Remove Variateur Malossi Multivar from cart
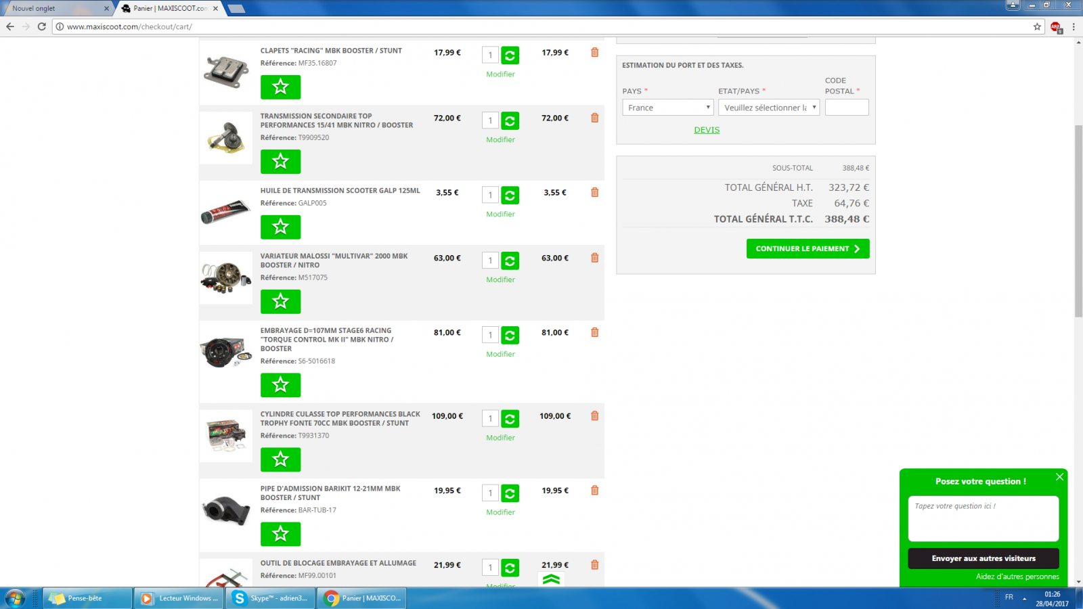 pos(594,258)
